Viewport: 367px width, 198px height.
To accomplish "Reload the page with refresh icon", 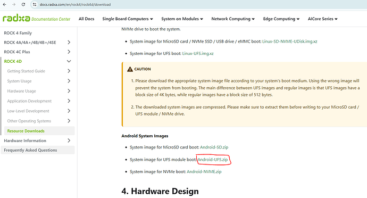I will [x=23, y=4].
